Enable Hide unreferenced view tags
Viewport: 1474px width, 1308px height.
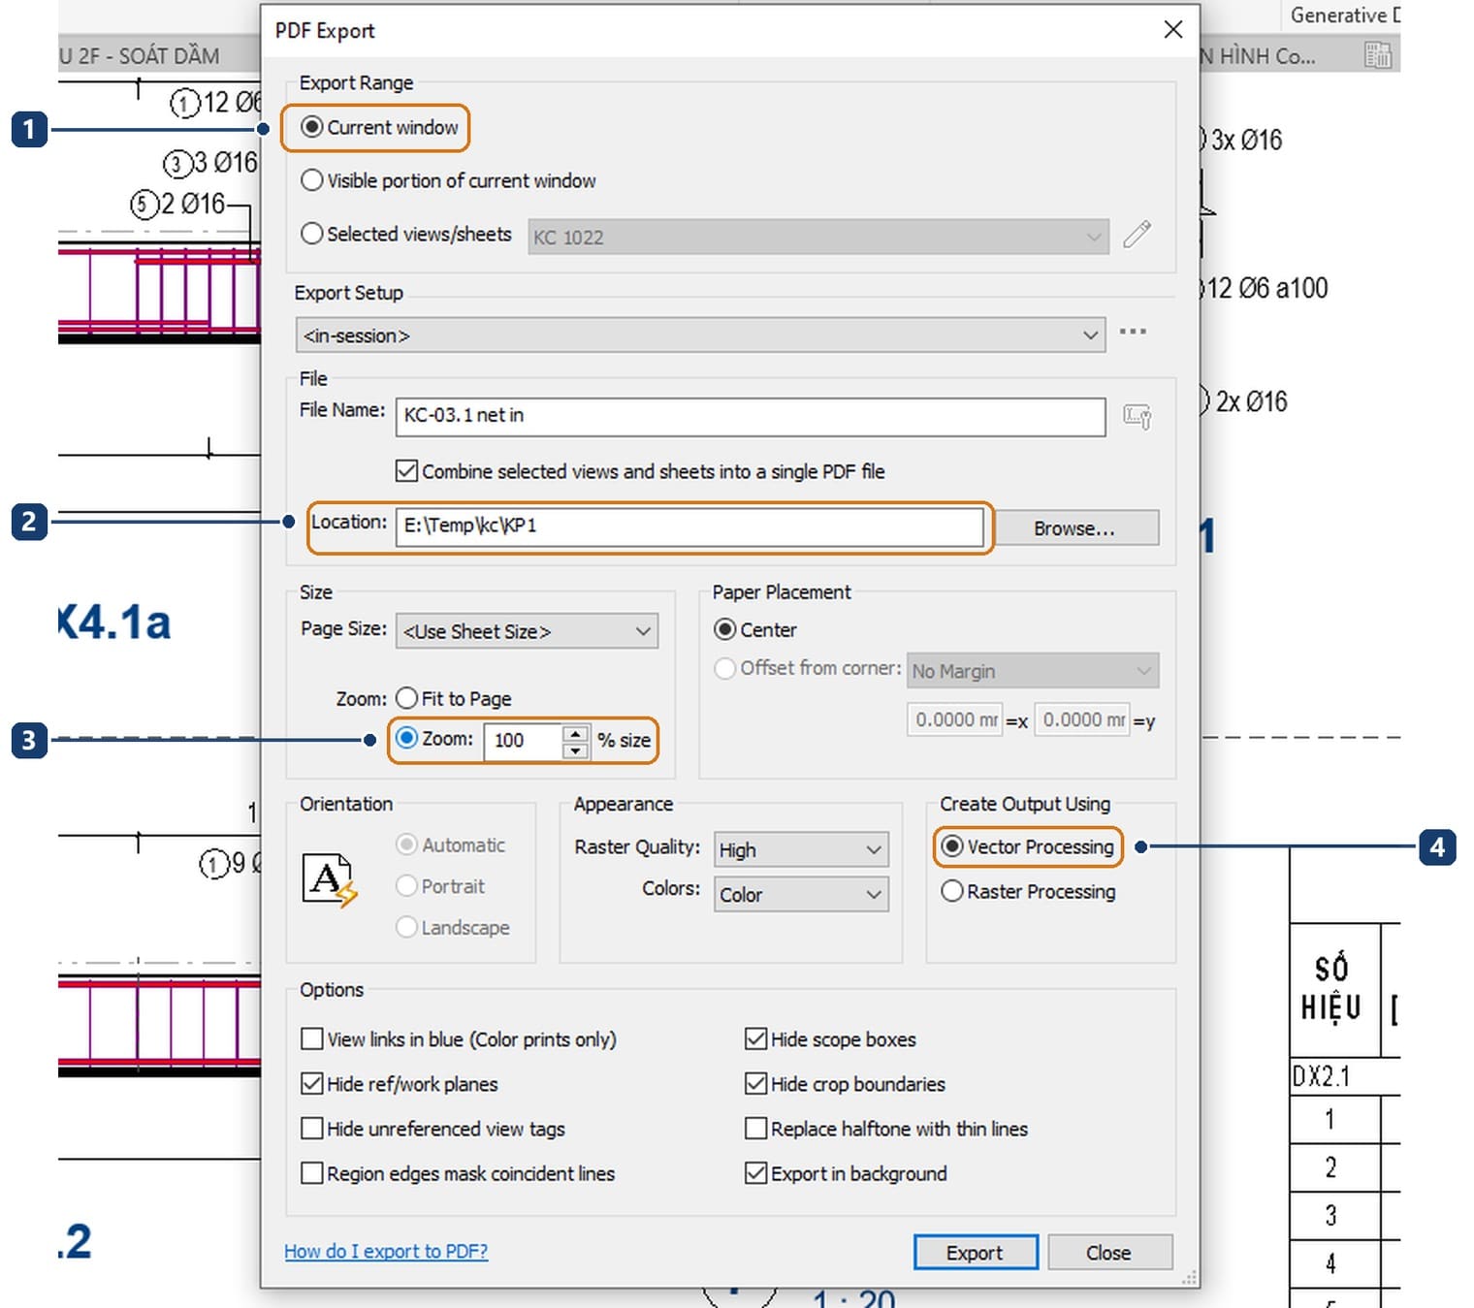tap(433, 1129)
